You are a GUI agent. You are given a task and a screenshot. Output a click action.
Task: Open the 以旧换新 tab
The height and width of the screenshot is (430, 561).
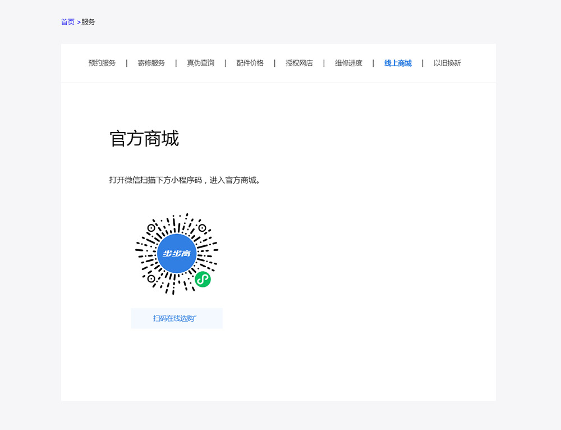tap(447, 63)
